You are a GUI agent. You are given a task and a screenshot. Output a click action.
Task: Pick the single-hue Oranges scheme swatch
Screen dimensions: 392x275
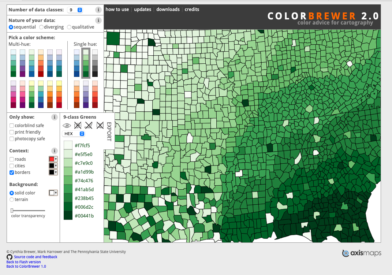tap(77, 94)
